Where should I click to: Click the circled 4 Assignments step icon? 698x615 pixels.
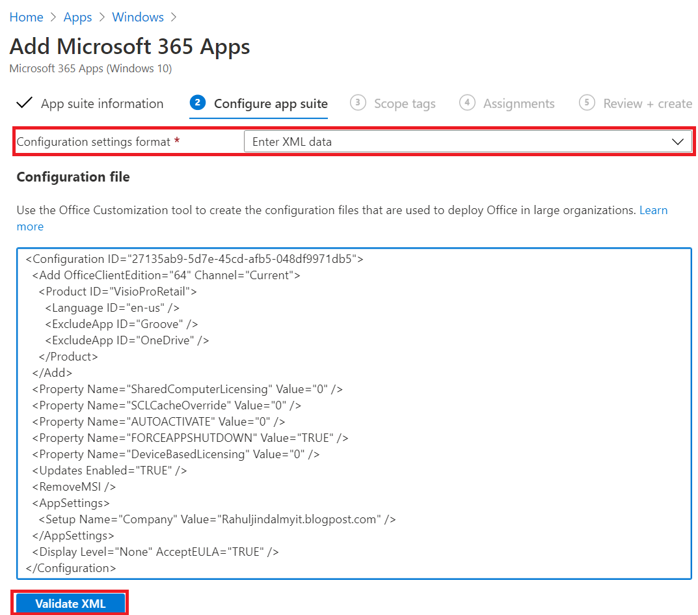tap(466, 103)
